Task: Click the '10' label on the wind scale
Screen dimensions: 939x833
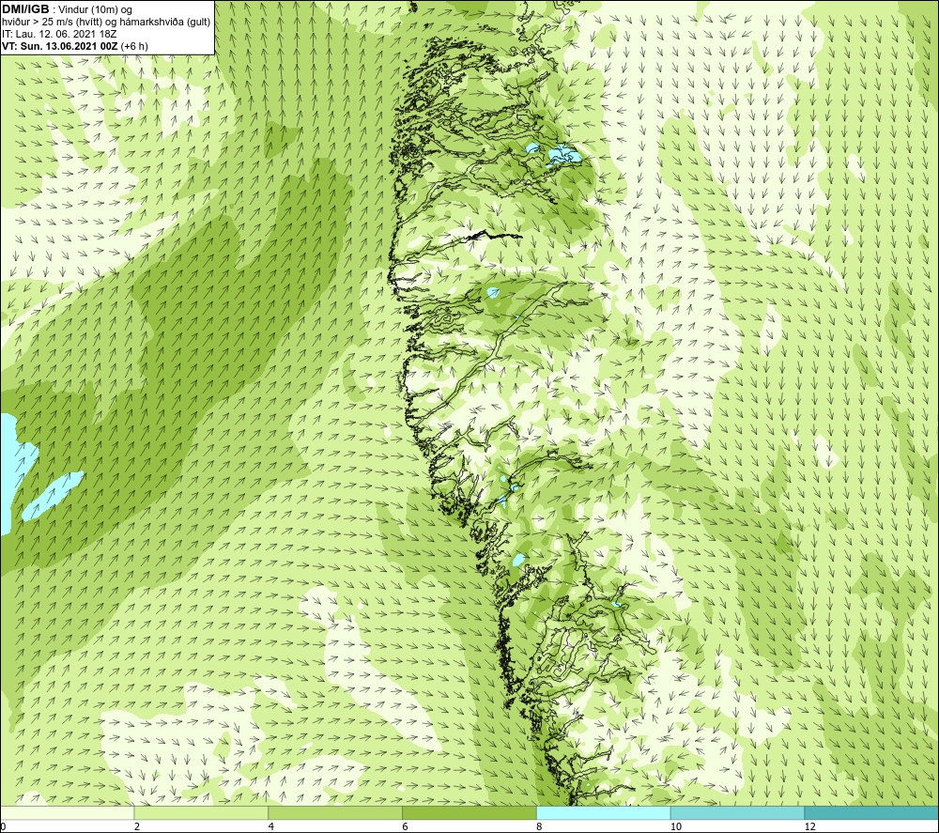Action: (676, 827)
